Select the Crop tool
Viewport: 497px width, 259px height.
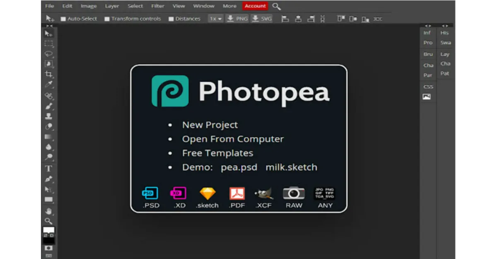49,74
